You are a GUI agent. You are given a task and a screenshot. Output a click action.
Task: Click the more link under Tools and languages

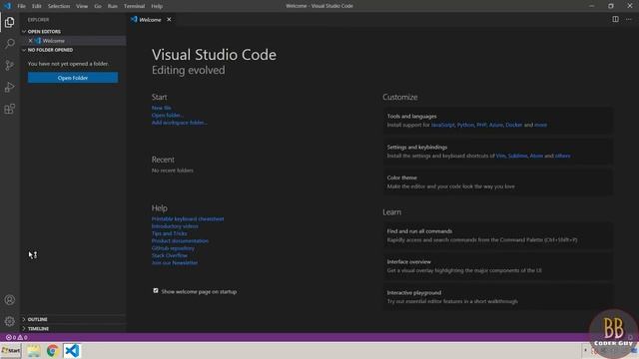pos(541,125)
